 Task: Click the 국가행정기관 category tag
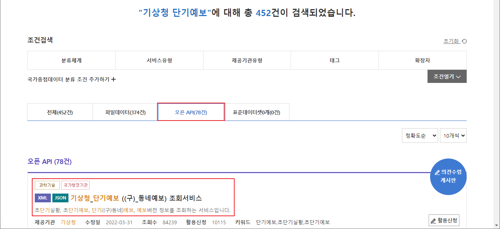pos(75,185)
